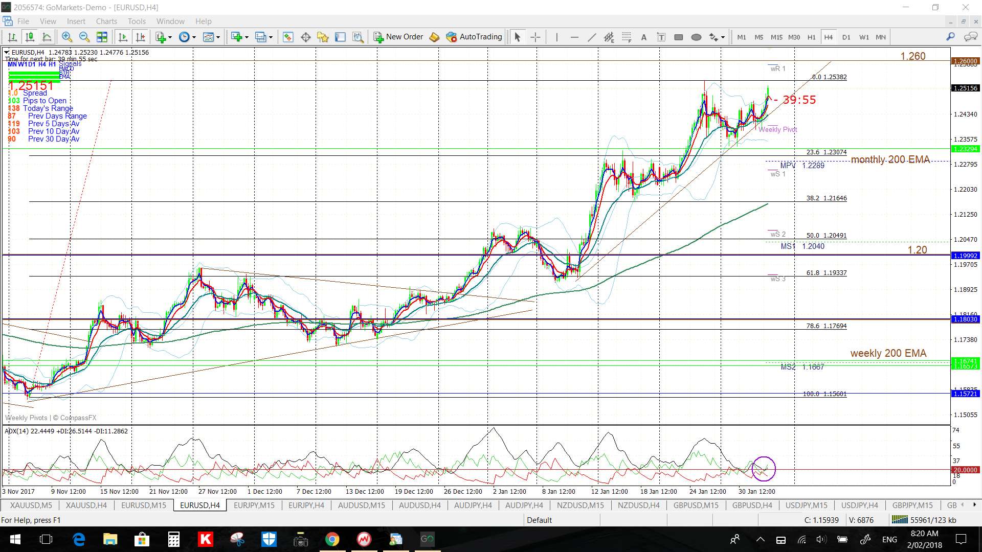The width and height of the screenshot is (982, 552).
Task: Show the Terminal panel icon
Action: point(341,37)
